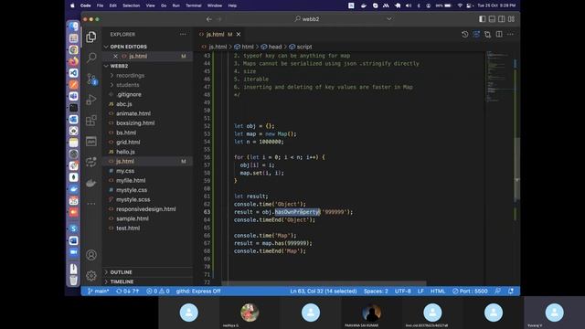Select the script breadcrumb segment

coord(301,47)
